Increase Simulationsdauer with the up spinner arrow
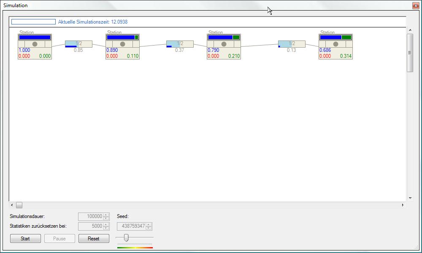 coord(106,215)
